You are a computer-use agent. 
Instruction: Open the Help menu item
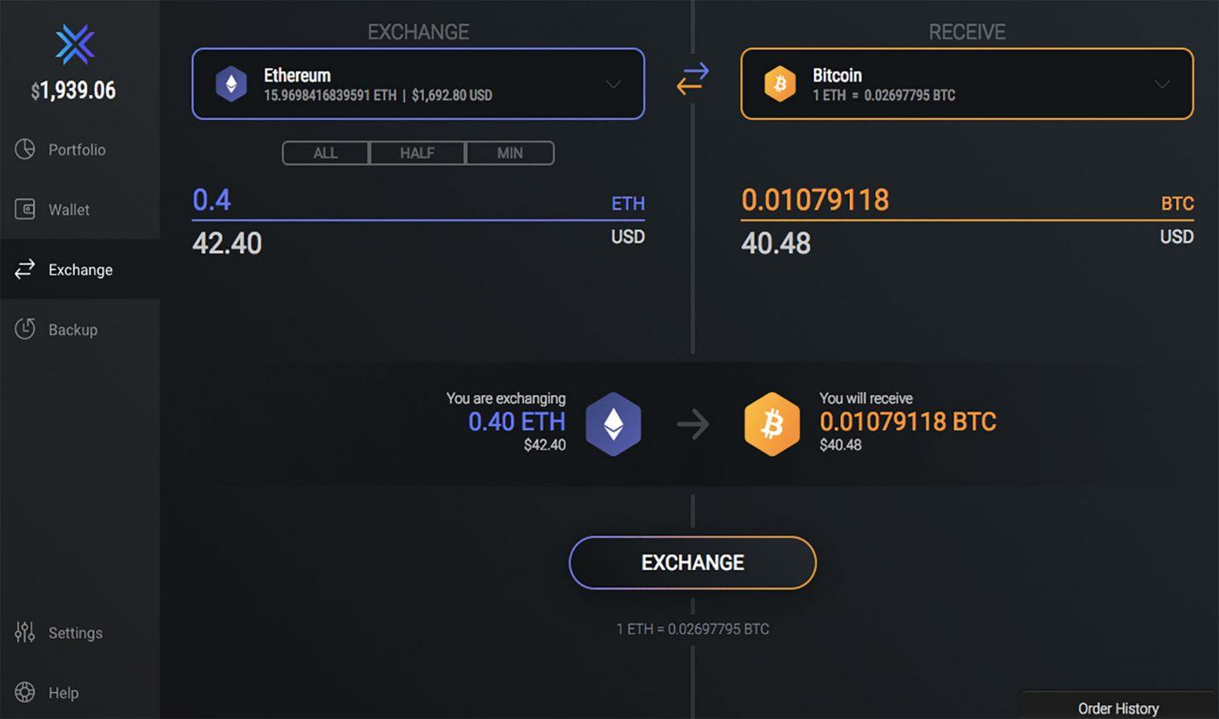tap(24, 692)
